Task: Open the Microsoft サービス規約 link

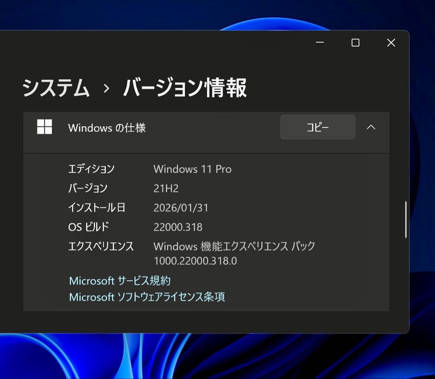Action: pyautogui.click(x=120, y=280)
